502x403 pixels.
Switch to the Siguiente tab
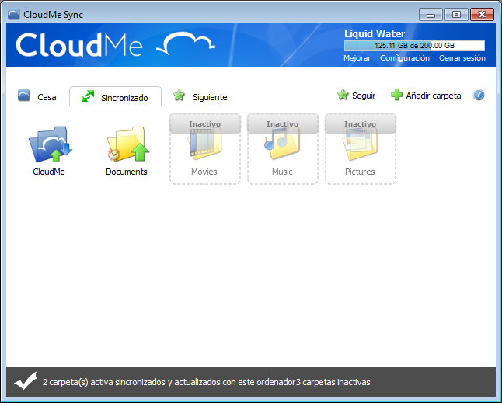tap(200, 96)
